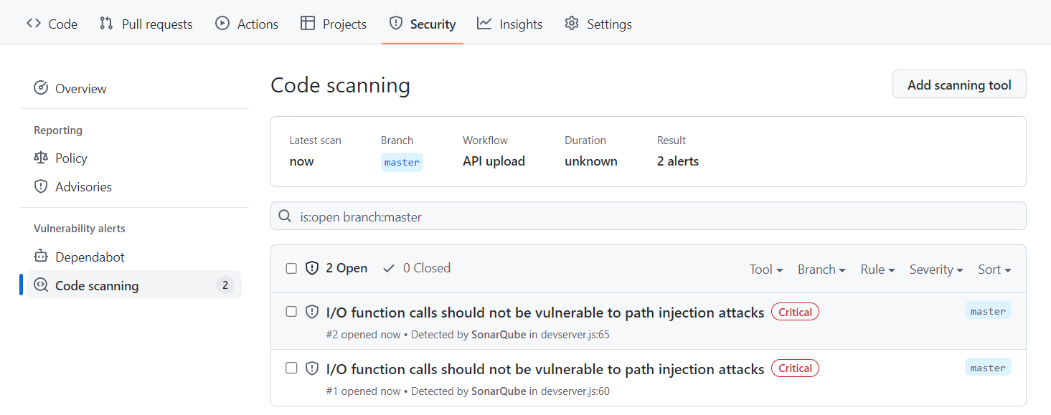The height and width of the screenshot is (415, 1051).
Task: Check the checkbox for alert #2
Action: 291,311
